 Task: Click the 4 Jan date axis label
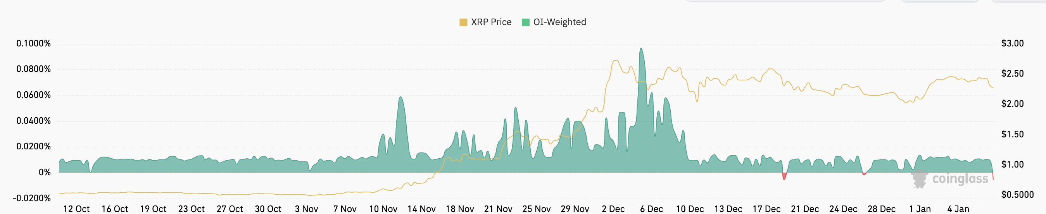pyautogui.click(x=958, y=209)
